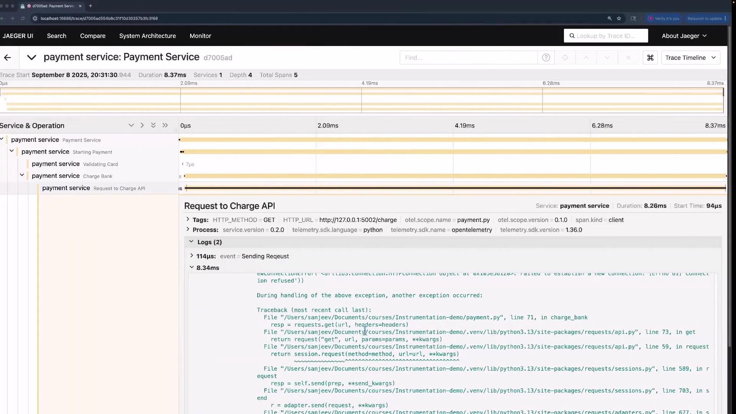Screen dimensions: 736x414
Task: Go back with the left arrow beside trace title
Action: point(7,58)
